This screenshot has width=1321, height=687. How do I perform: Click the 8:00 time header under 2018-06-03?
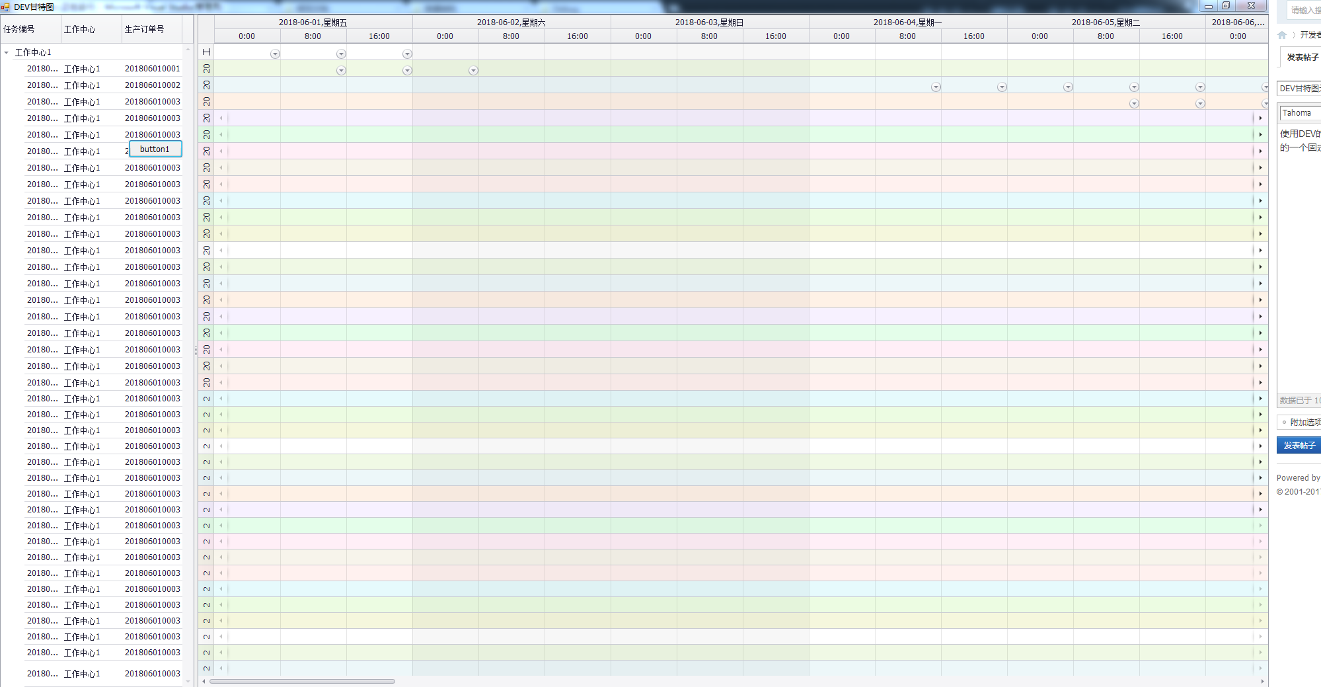point(710,36)
